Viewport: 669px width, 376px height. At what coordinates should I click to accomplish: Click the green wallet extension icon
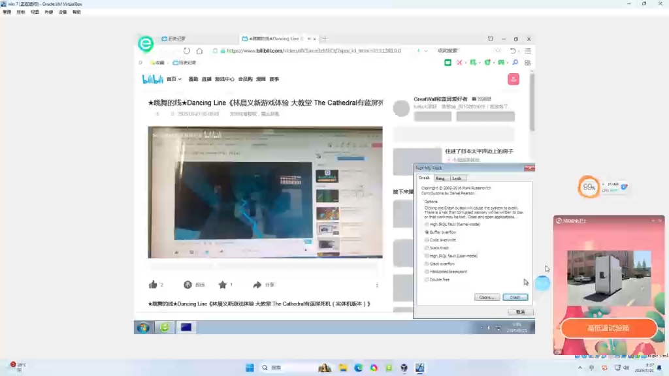[x=448, y=63]
